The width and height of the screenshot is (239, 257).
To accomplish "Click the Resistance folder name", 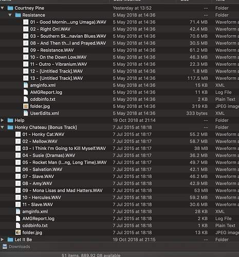I will pos(34,15).
